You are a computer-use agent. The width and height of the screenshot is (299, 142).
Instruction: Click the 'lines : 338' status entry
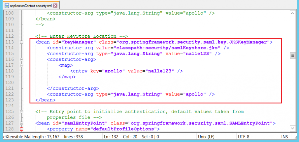tap(73, 137)
